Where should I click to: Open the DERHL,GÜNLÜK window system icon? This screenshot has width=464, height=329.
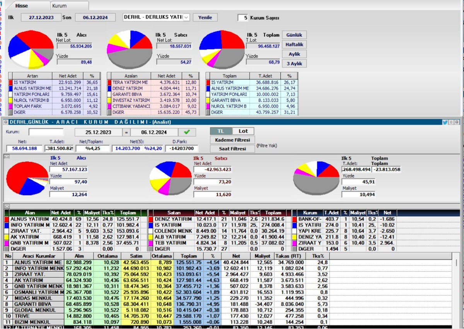[x=6, y=122]
